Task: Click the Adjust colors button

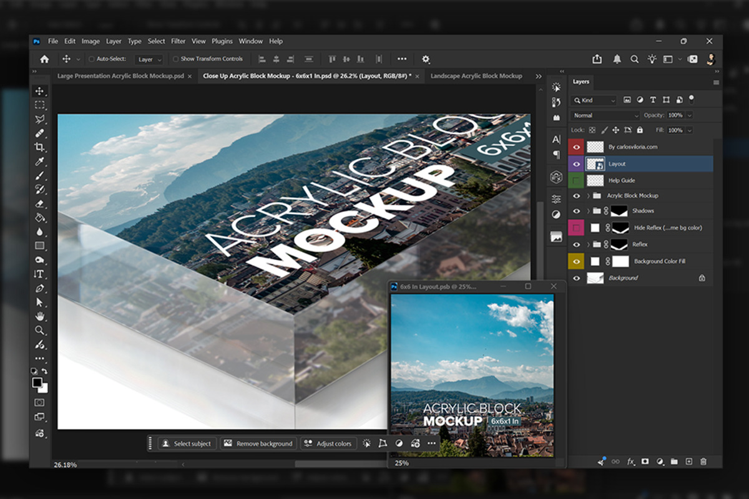Action: tap(328, 443)
